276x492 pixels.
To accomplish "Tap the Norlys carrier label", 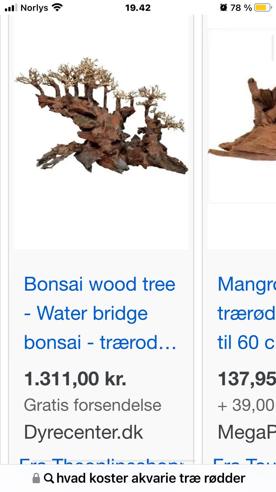I will click(x=34, y=7).
